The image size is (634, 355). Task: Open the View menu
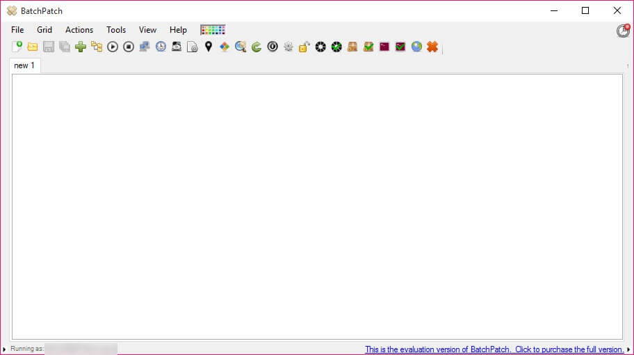point(147,29)
